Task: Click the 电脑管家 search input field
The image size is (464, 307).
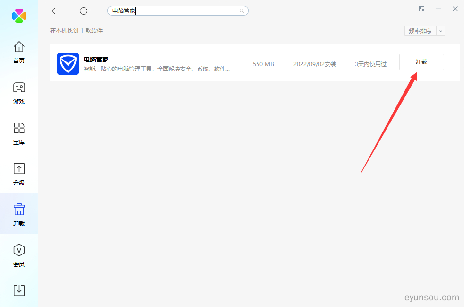Action: click(178, 11)
